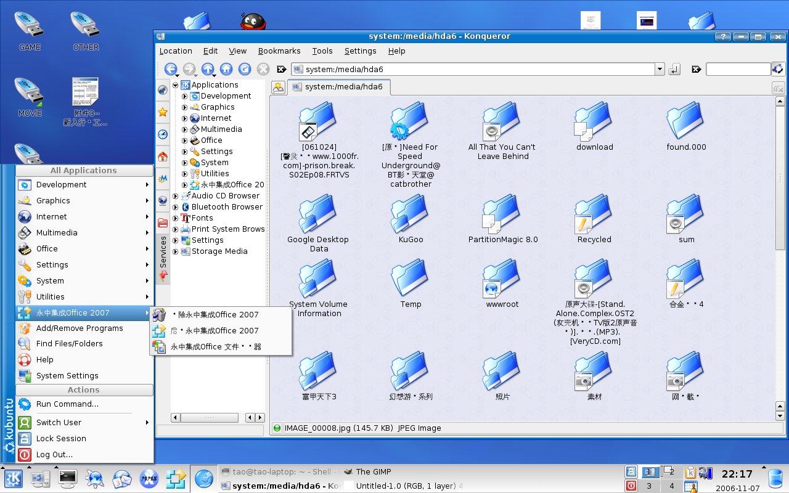Launch Konsole terminal from the panel

tap(67, 478)
